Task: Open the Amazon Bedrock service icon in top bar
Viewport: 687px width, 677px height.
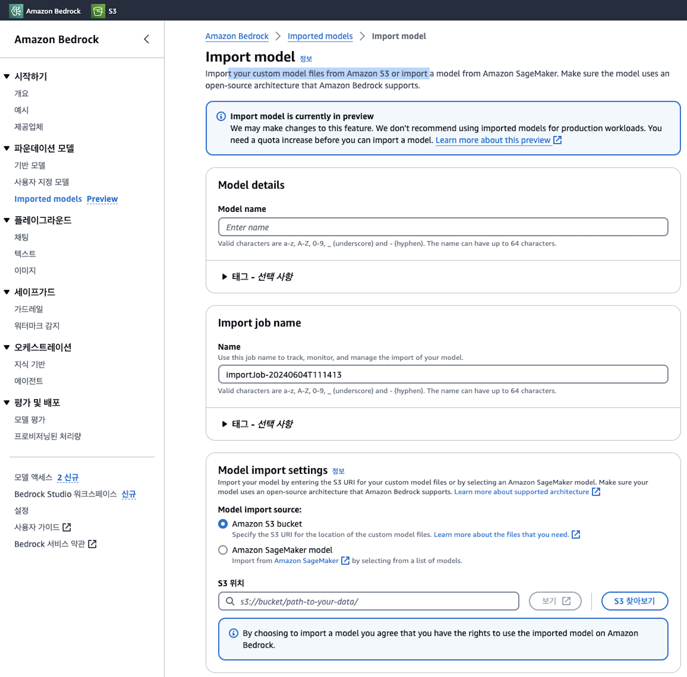Action: tap(16, 11)
